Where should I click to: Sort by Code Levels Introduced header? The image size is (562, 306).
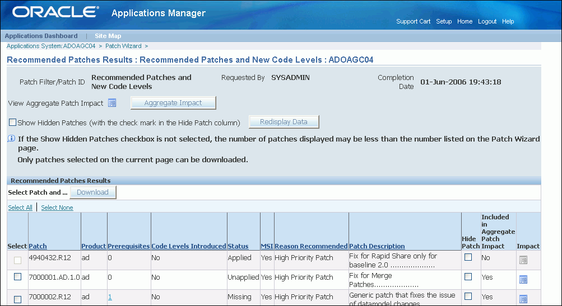coord(189,246)
